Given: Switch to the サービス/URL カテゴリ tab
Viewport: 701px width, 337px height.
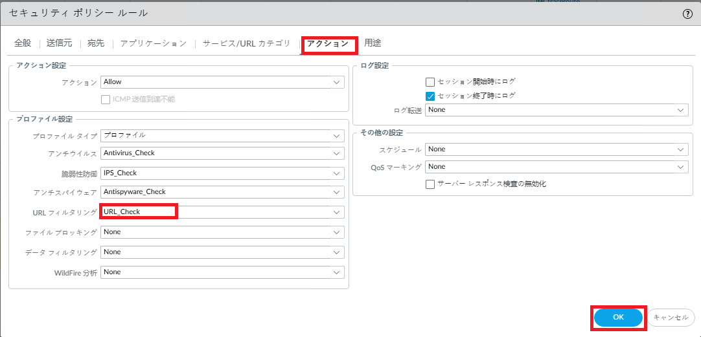Looking at the screenshot, I should [x=247, y=43].
